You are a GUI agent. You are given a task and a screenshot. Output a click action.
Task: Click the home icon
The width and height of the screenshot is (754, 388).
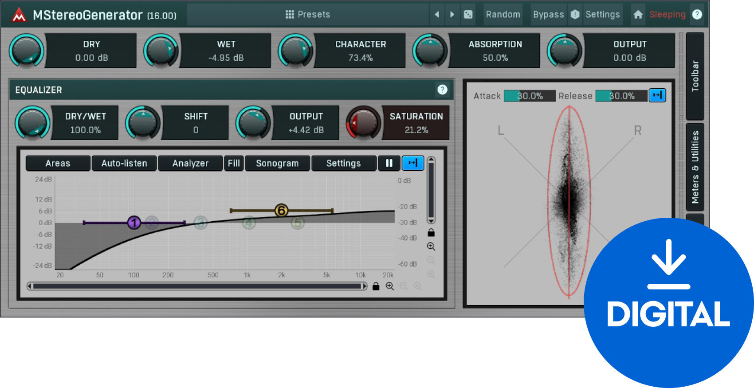(638, 14)
